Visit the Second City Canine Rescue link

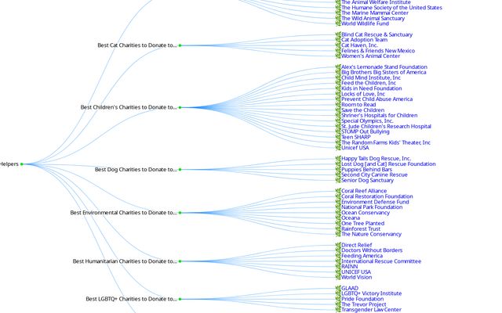374,174
